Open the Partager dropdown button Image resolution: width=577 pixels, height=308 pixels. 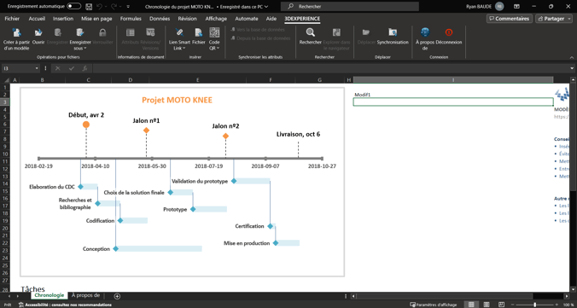point(555,19)
